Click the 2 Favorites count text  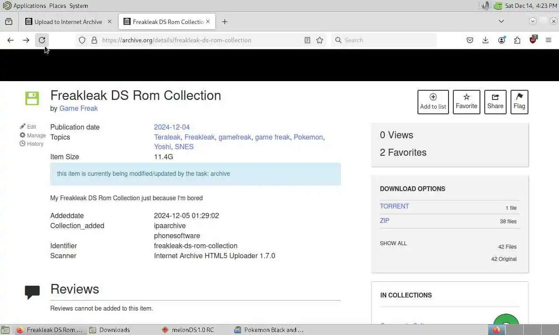(403, 152)
